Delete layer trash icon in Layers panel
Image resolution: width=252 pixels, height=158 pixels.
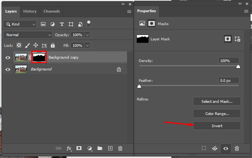coord(120,148)
